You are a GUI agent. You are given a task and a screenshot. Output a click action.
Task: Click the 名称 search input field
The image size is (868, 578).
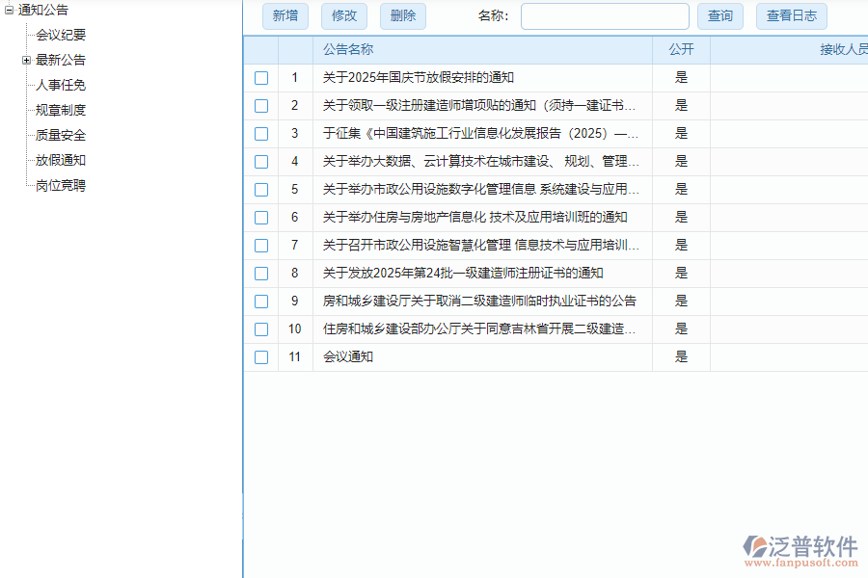coord(605,15)
